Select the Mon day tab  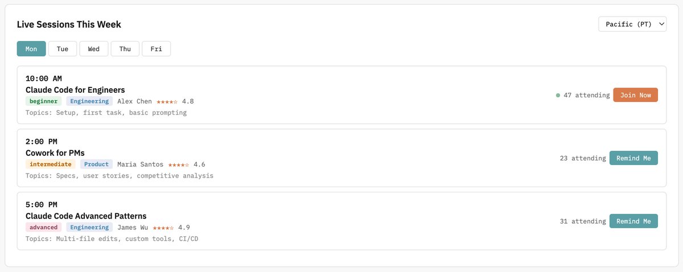pyautogui.click(x=31, y=49)
